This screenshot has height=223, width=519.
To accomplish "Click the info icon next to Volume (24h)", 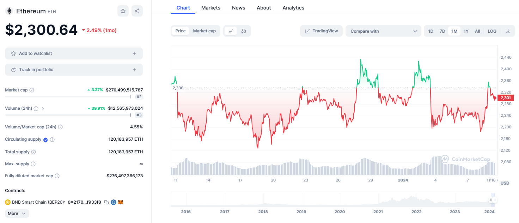I will 36,108.
